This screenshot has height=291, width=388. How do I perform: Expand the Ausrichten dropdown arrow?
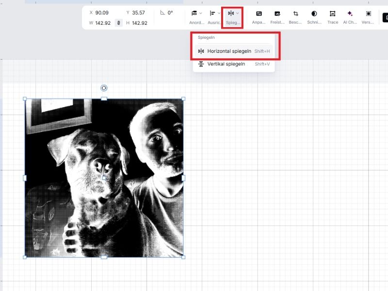219,13
